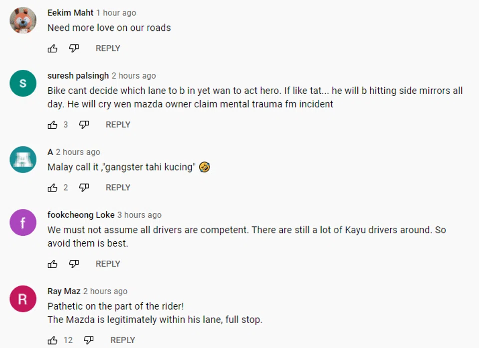Reply to Ray Maz's comment

point(123,340)
